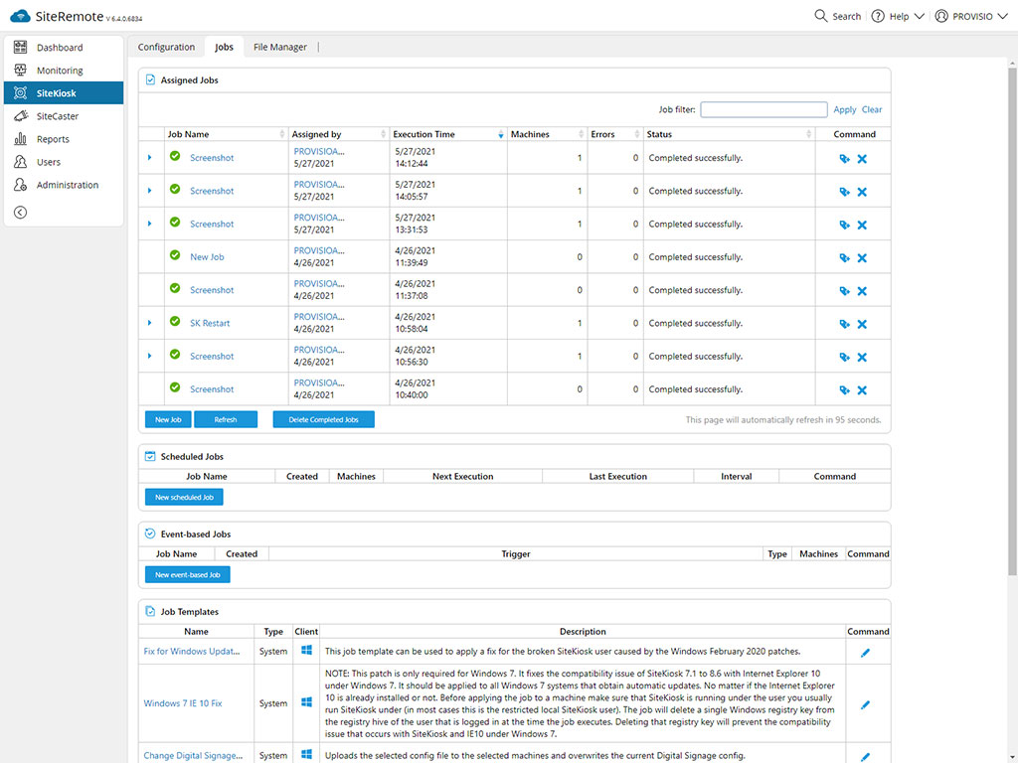
Task: Reassign icon for New Job row
Action: [844, 257]
